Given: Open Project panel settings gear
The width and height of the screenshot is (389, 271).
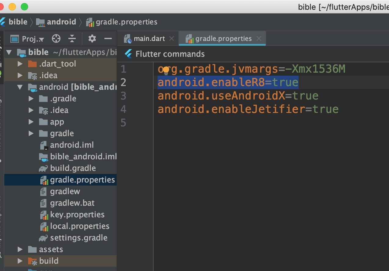Looking at the screenshot, I should pos(92,38).
